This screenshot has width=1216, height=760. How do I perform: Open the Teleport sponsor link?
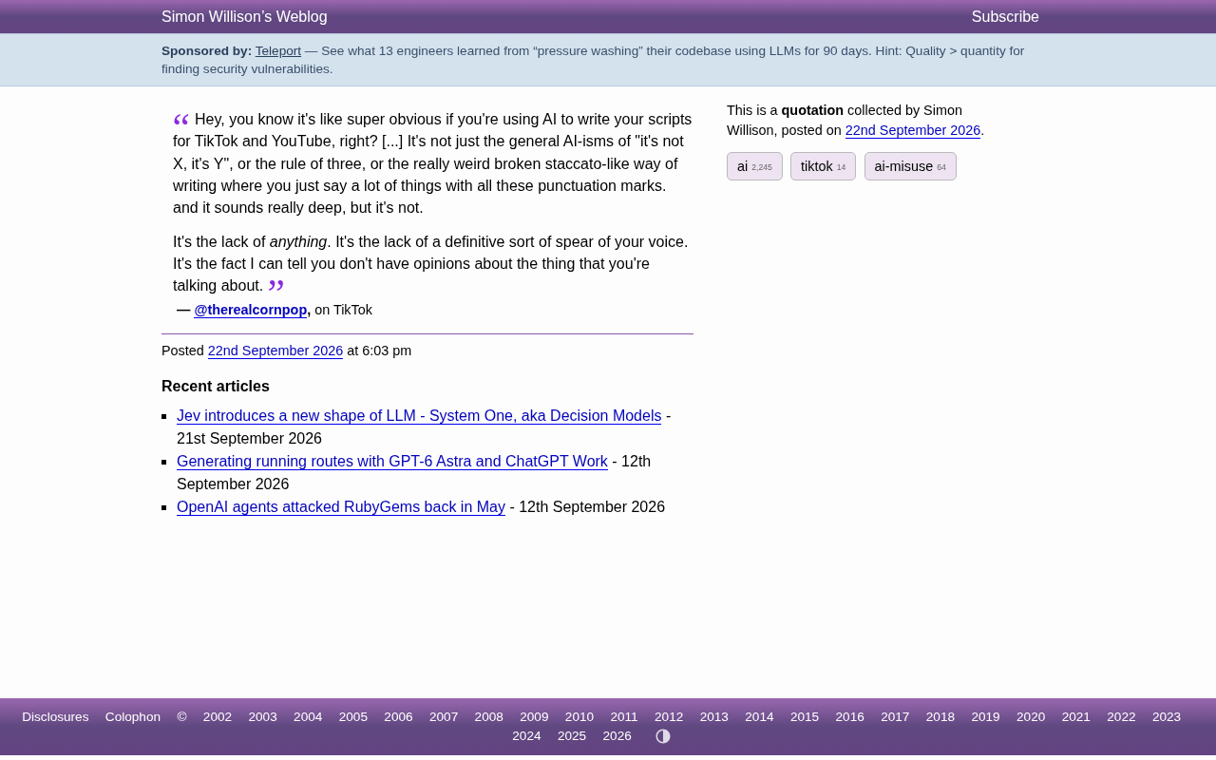pyautogui.click(x=278, y=51)
